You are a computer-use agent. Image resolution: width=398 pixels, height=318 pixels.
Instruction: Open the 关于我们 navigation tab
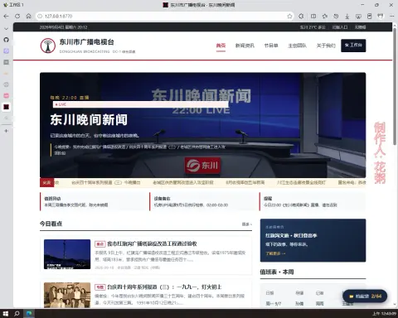(x=326, y=46)
